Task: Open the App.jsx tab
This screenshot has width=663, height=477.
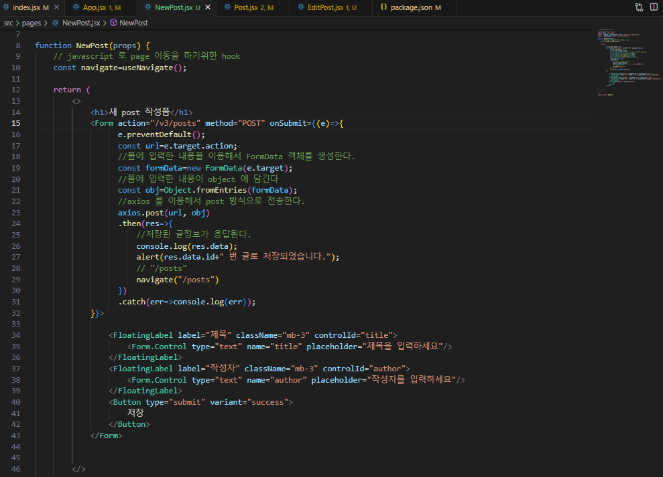Action: tap(101, 7)
